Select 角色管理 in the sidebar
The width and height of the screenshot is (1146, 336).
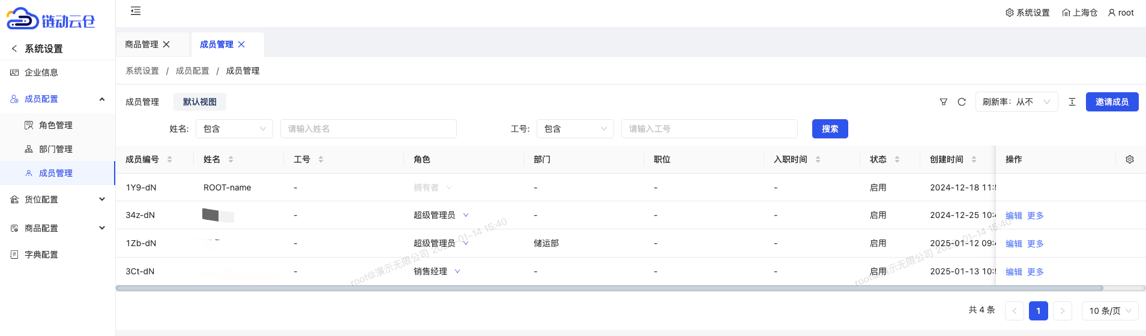pos(55,125)
